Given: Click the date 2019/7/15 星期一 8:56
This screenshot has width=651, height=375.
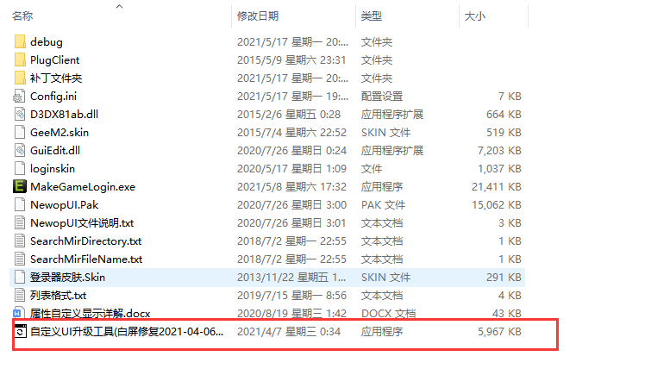Looking at the screenshot, I should [291, 296].
